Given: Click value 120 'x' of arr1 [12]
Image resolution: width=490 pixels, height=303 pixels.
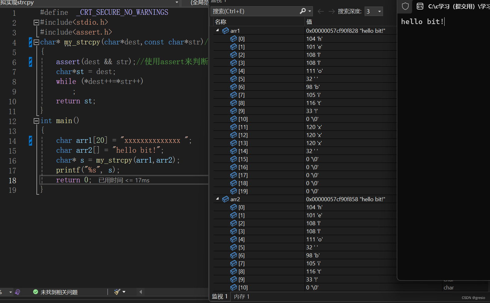Looking at the screenshot, I should point(314,135).
